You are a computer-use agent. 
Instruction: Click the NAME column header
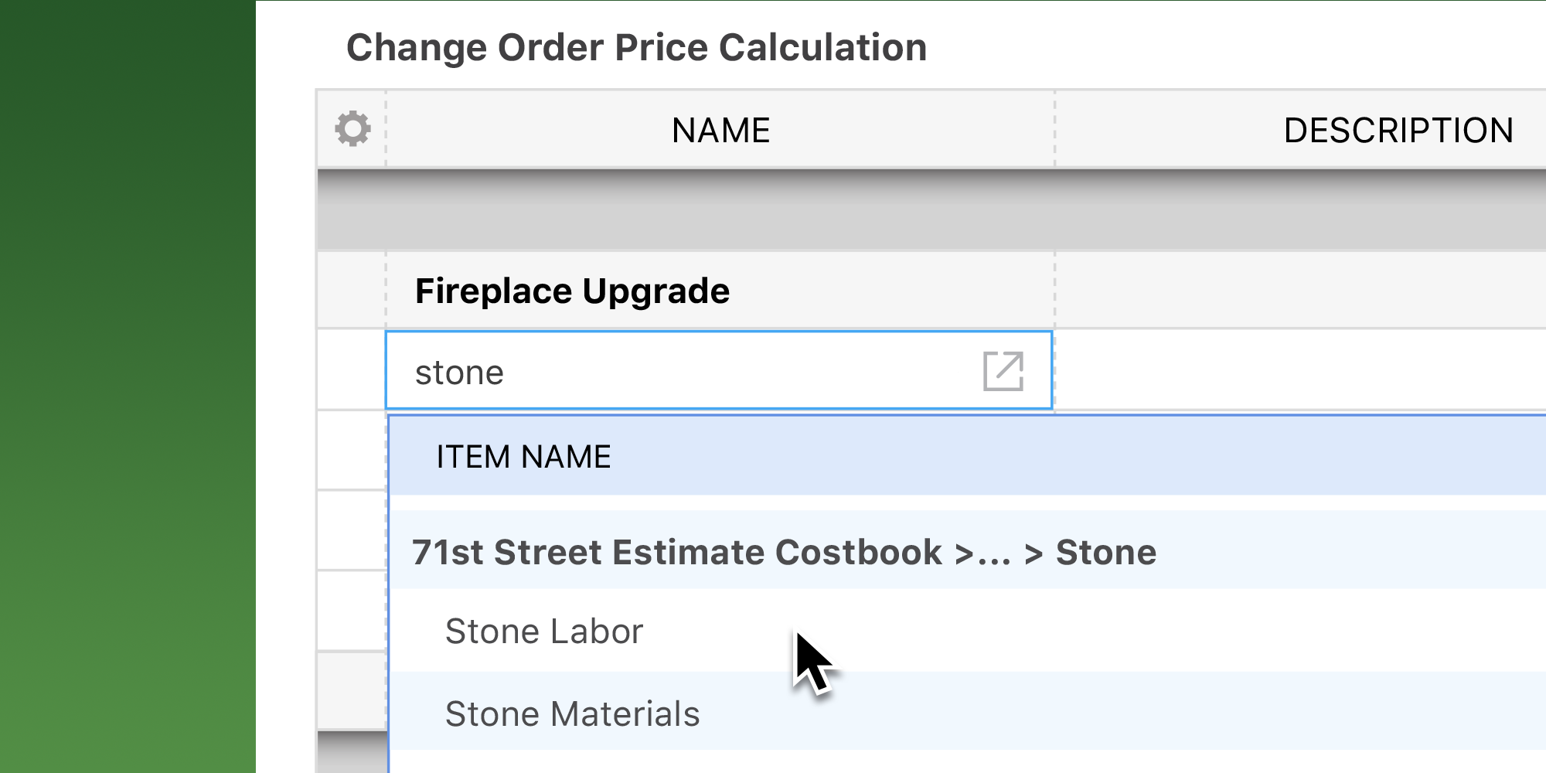coord(720,129)
